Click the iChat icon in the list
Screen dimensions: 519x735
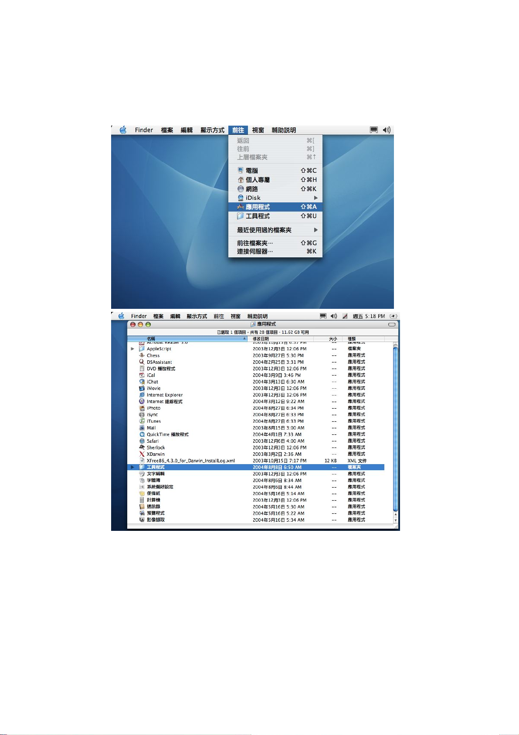coord(142,381)
